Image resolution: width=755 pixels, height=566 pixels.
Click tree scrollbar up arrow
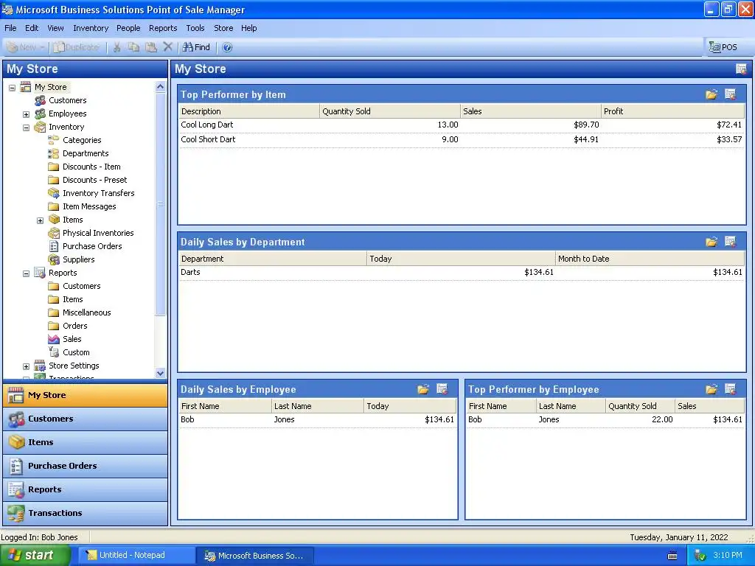pyautogui.click(x=160, y=87)
